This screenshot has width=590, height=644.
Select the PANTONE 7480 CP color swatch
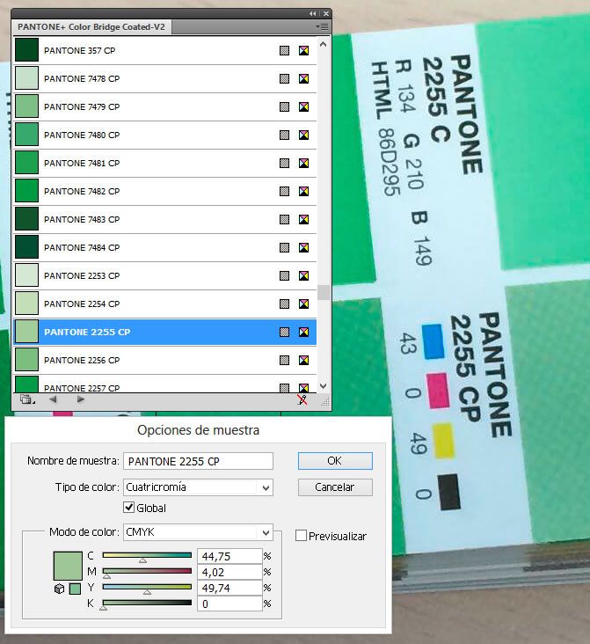tap(26, 135)
